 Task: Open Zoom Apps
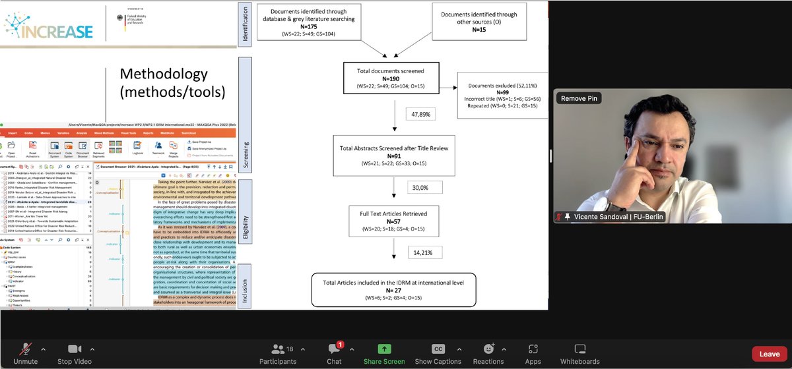click(533, 353)
